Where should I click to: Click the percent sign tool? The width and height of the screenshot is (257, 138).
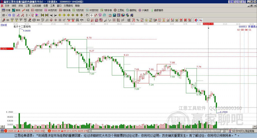click(138, 20)
